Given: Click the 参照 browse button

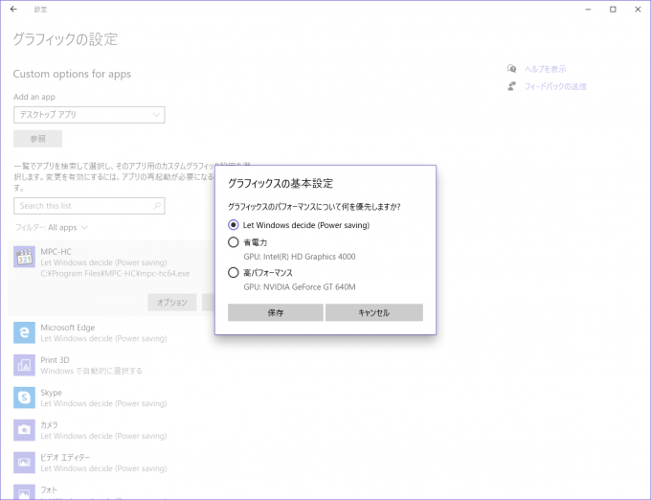Looking at the screenshot, I should [x=37, y=139].
